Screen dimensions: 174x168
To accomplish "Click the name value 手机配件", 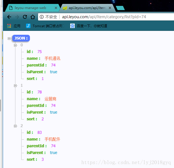I will click(53, 139).
